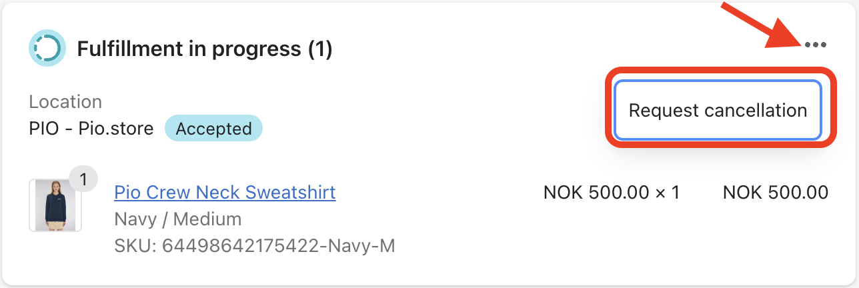Click the sweatshirt product thumbnail image
This screenshot has width=859, height=288.
click(x=55, y=205)
